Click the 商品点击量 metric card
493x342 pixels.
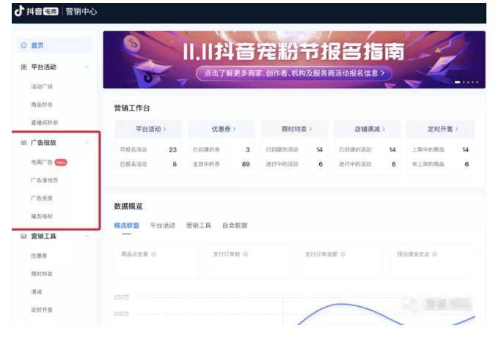[156, 261]
